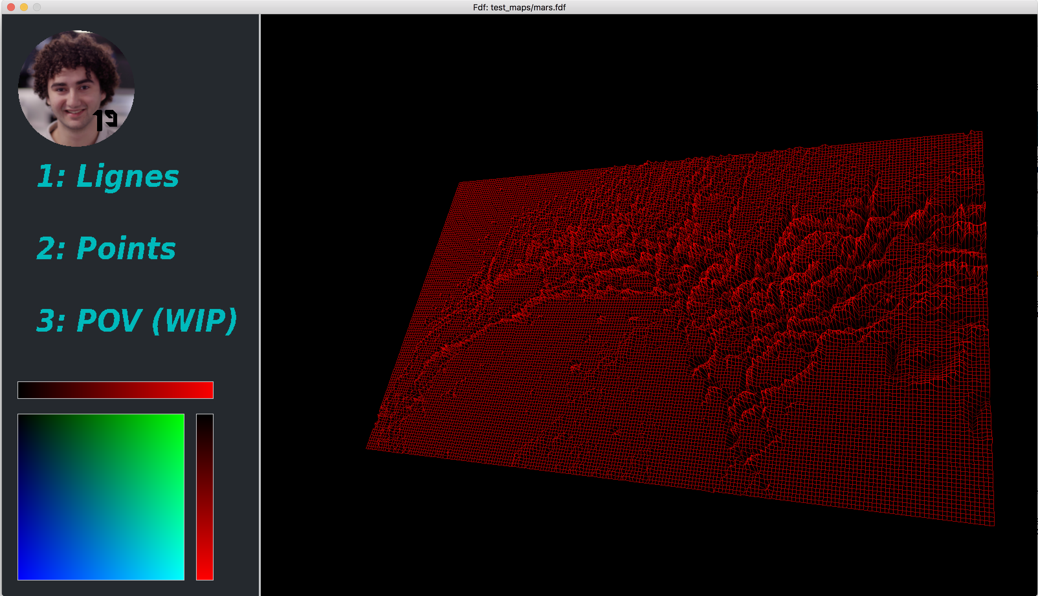The image size is (1038, 596).
Task: Minimize the window using the yellow button
Action: [24, 7]
